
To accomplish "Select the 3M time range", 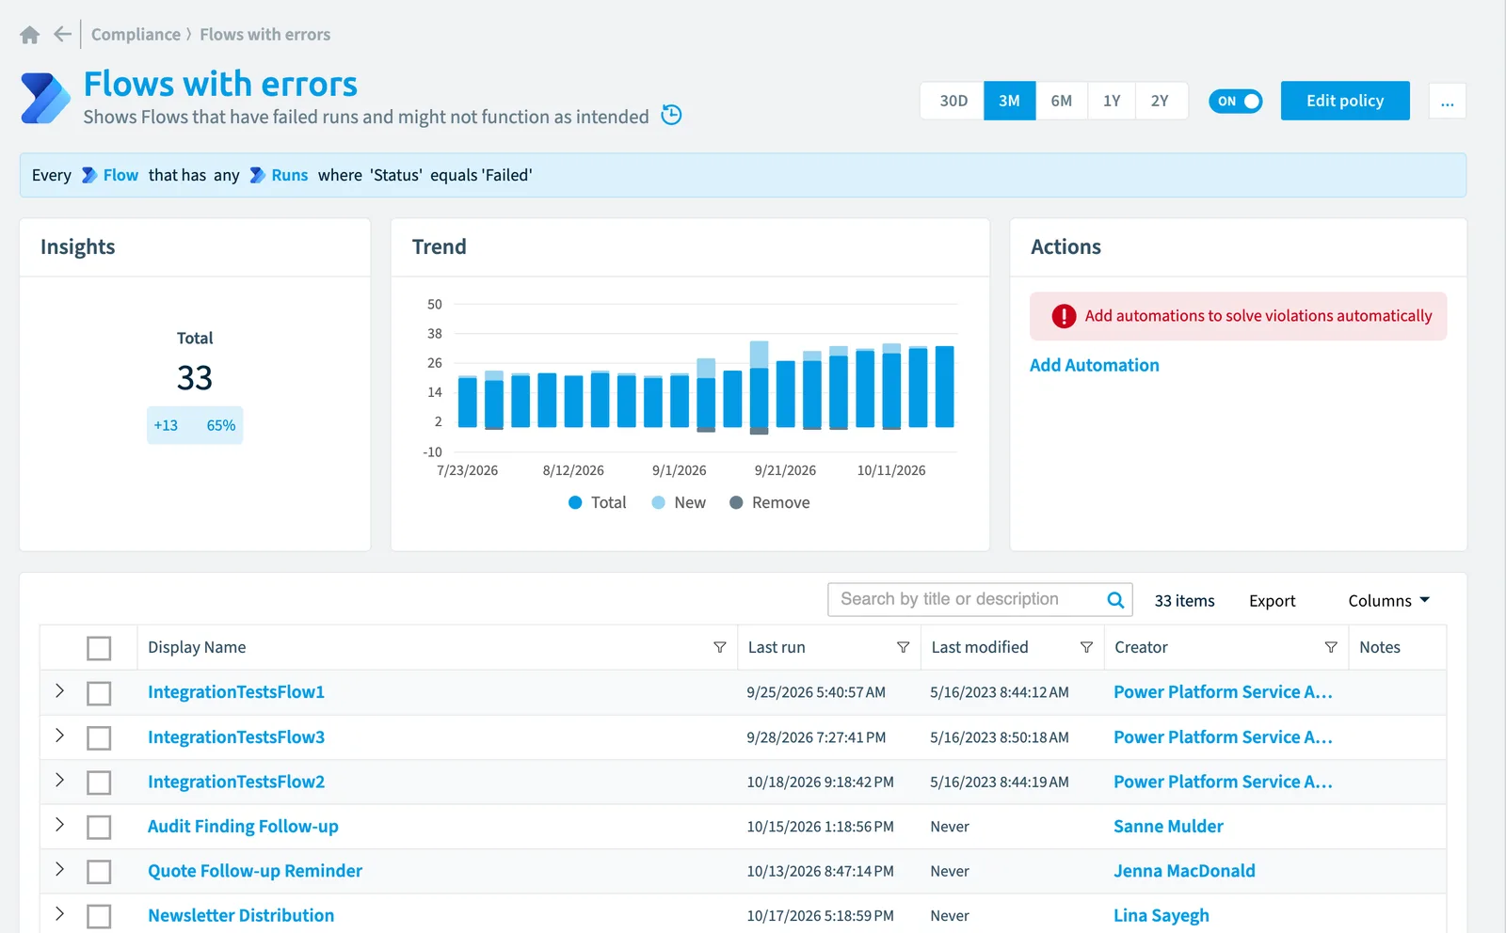I will [1010, 101].
